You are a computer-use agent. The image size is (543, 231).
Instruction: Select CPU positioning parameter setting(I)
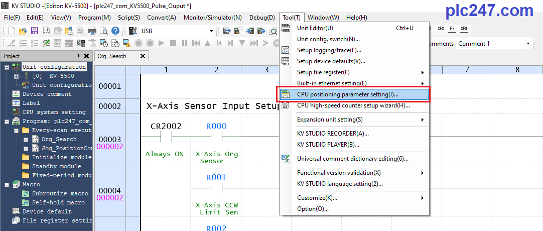click(354, 94)
